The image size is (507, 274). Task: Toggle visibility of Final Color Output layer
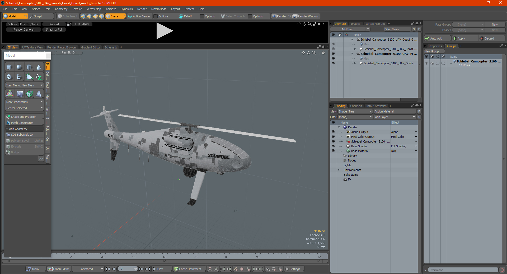(x=333, y=137)
